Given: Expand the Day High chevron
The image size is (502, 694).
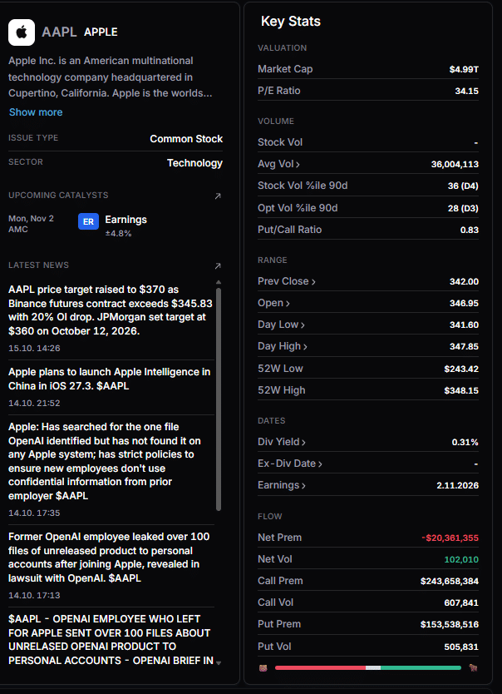Looking at the screenshot, I should click(x=305, y=347).
